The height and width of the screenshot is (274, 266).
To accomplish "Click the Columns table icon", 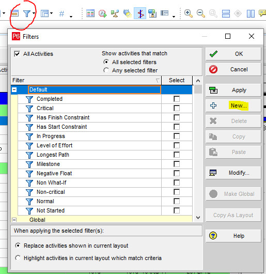I will 90,13.
